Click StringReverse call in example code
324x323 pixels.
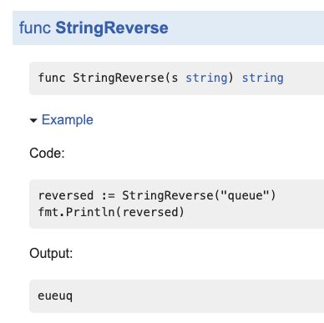point(168,195)
